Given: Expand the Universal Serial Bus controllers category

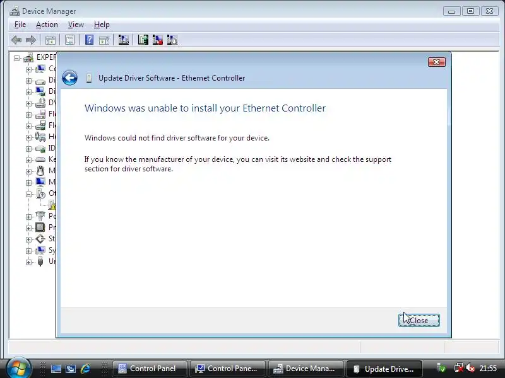Looking at the screenshot, I should tap(28, 262).
